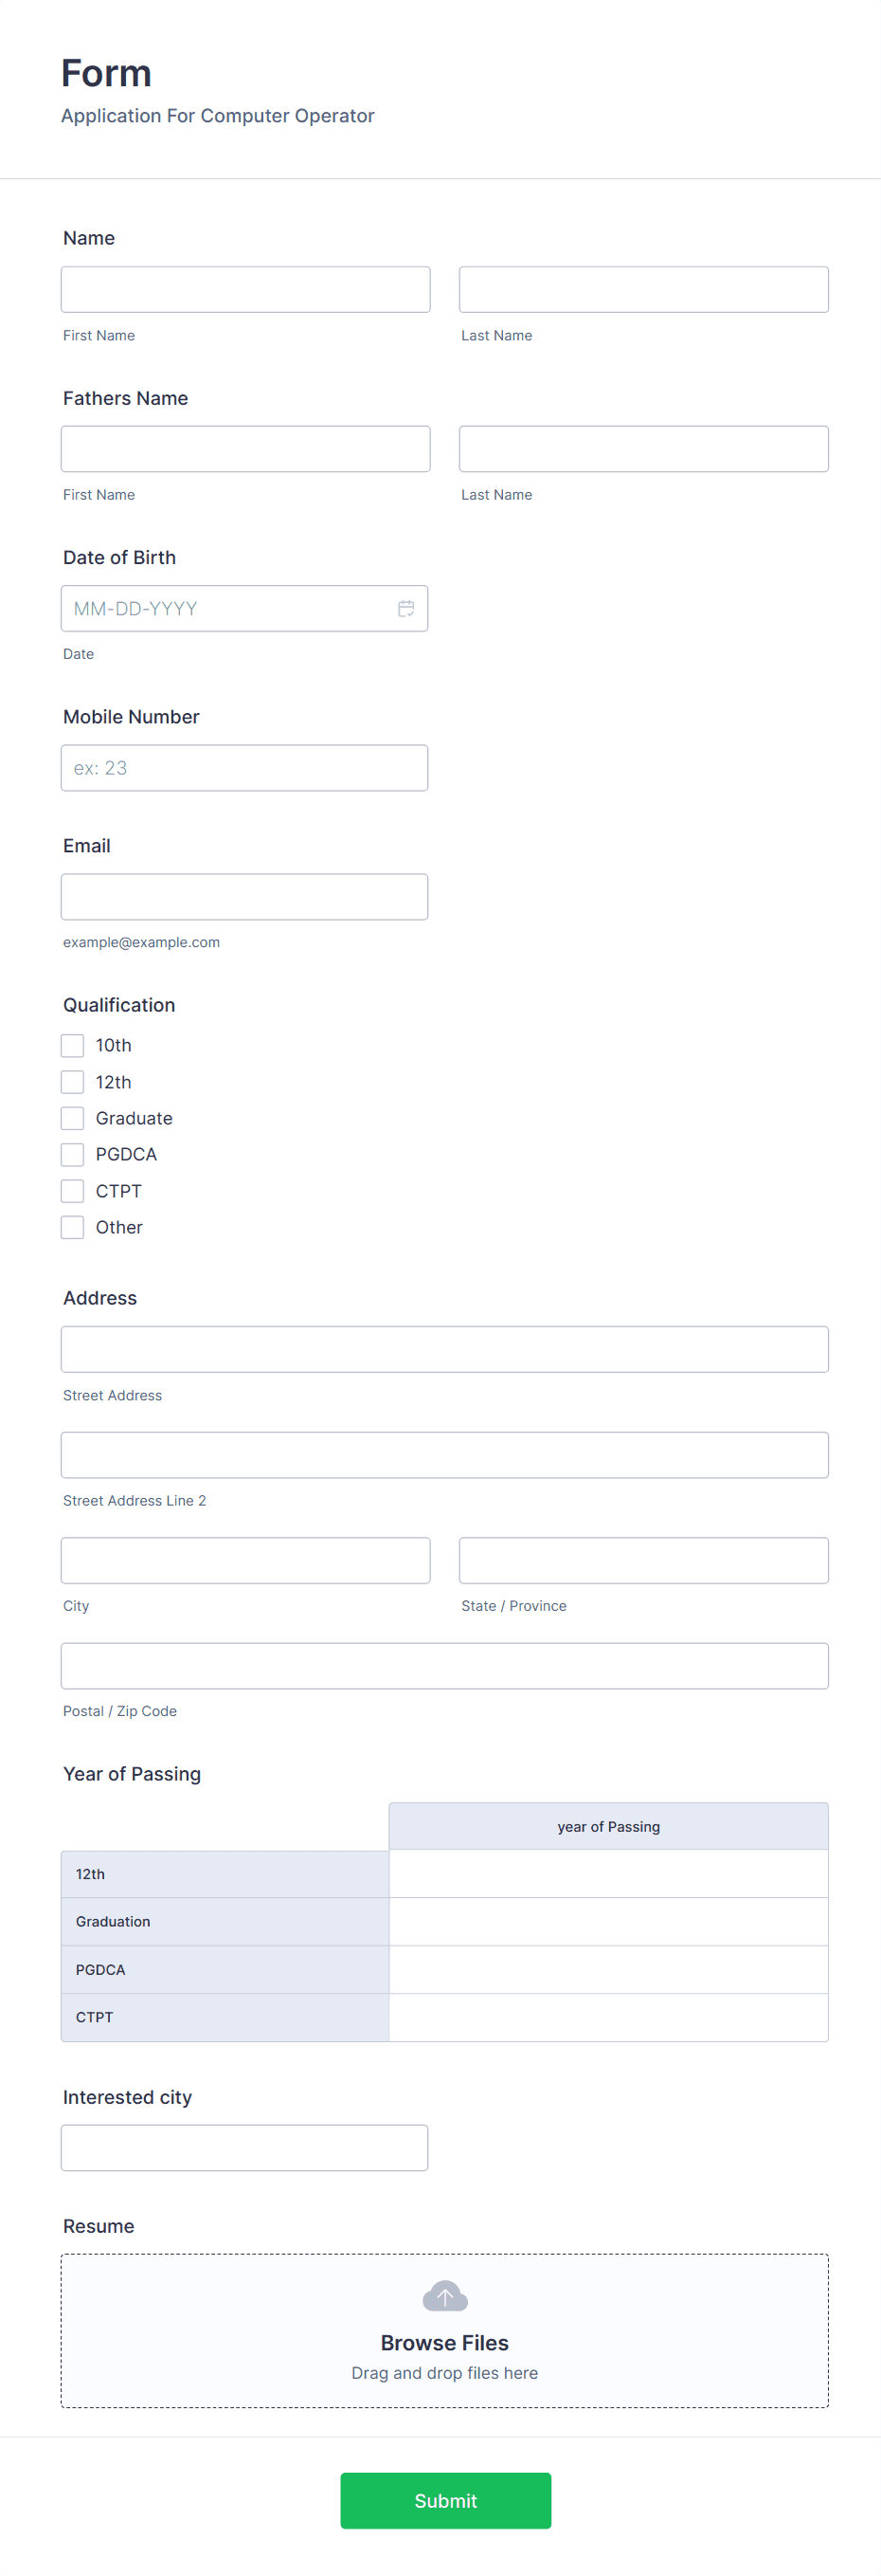
Task: Click Browse Files to upload resume
Action: tap(445, 2342)
